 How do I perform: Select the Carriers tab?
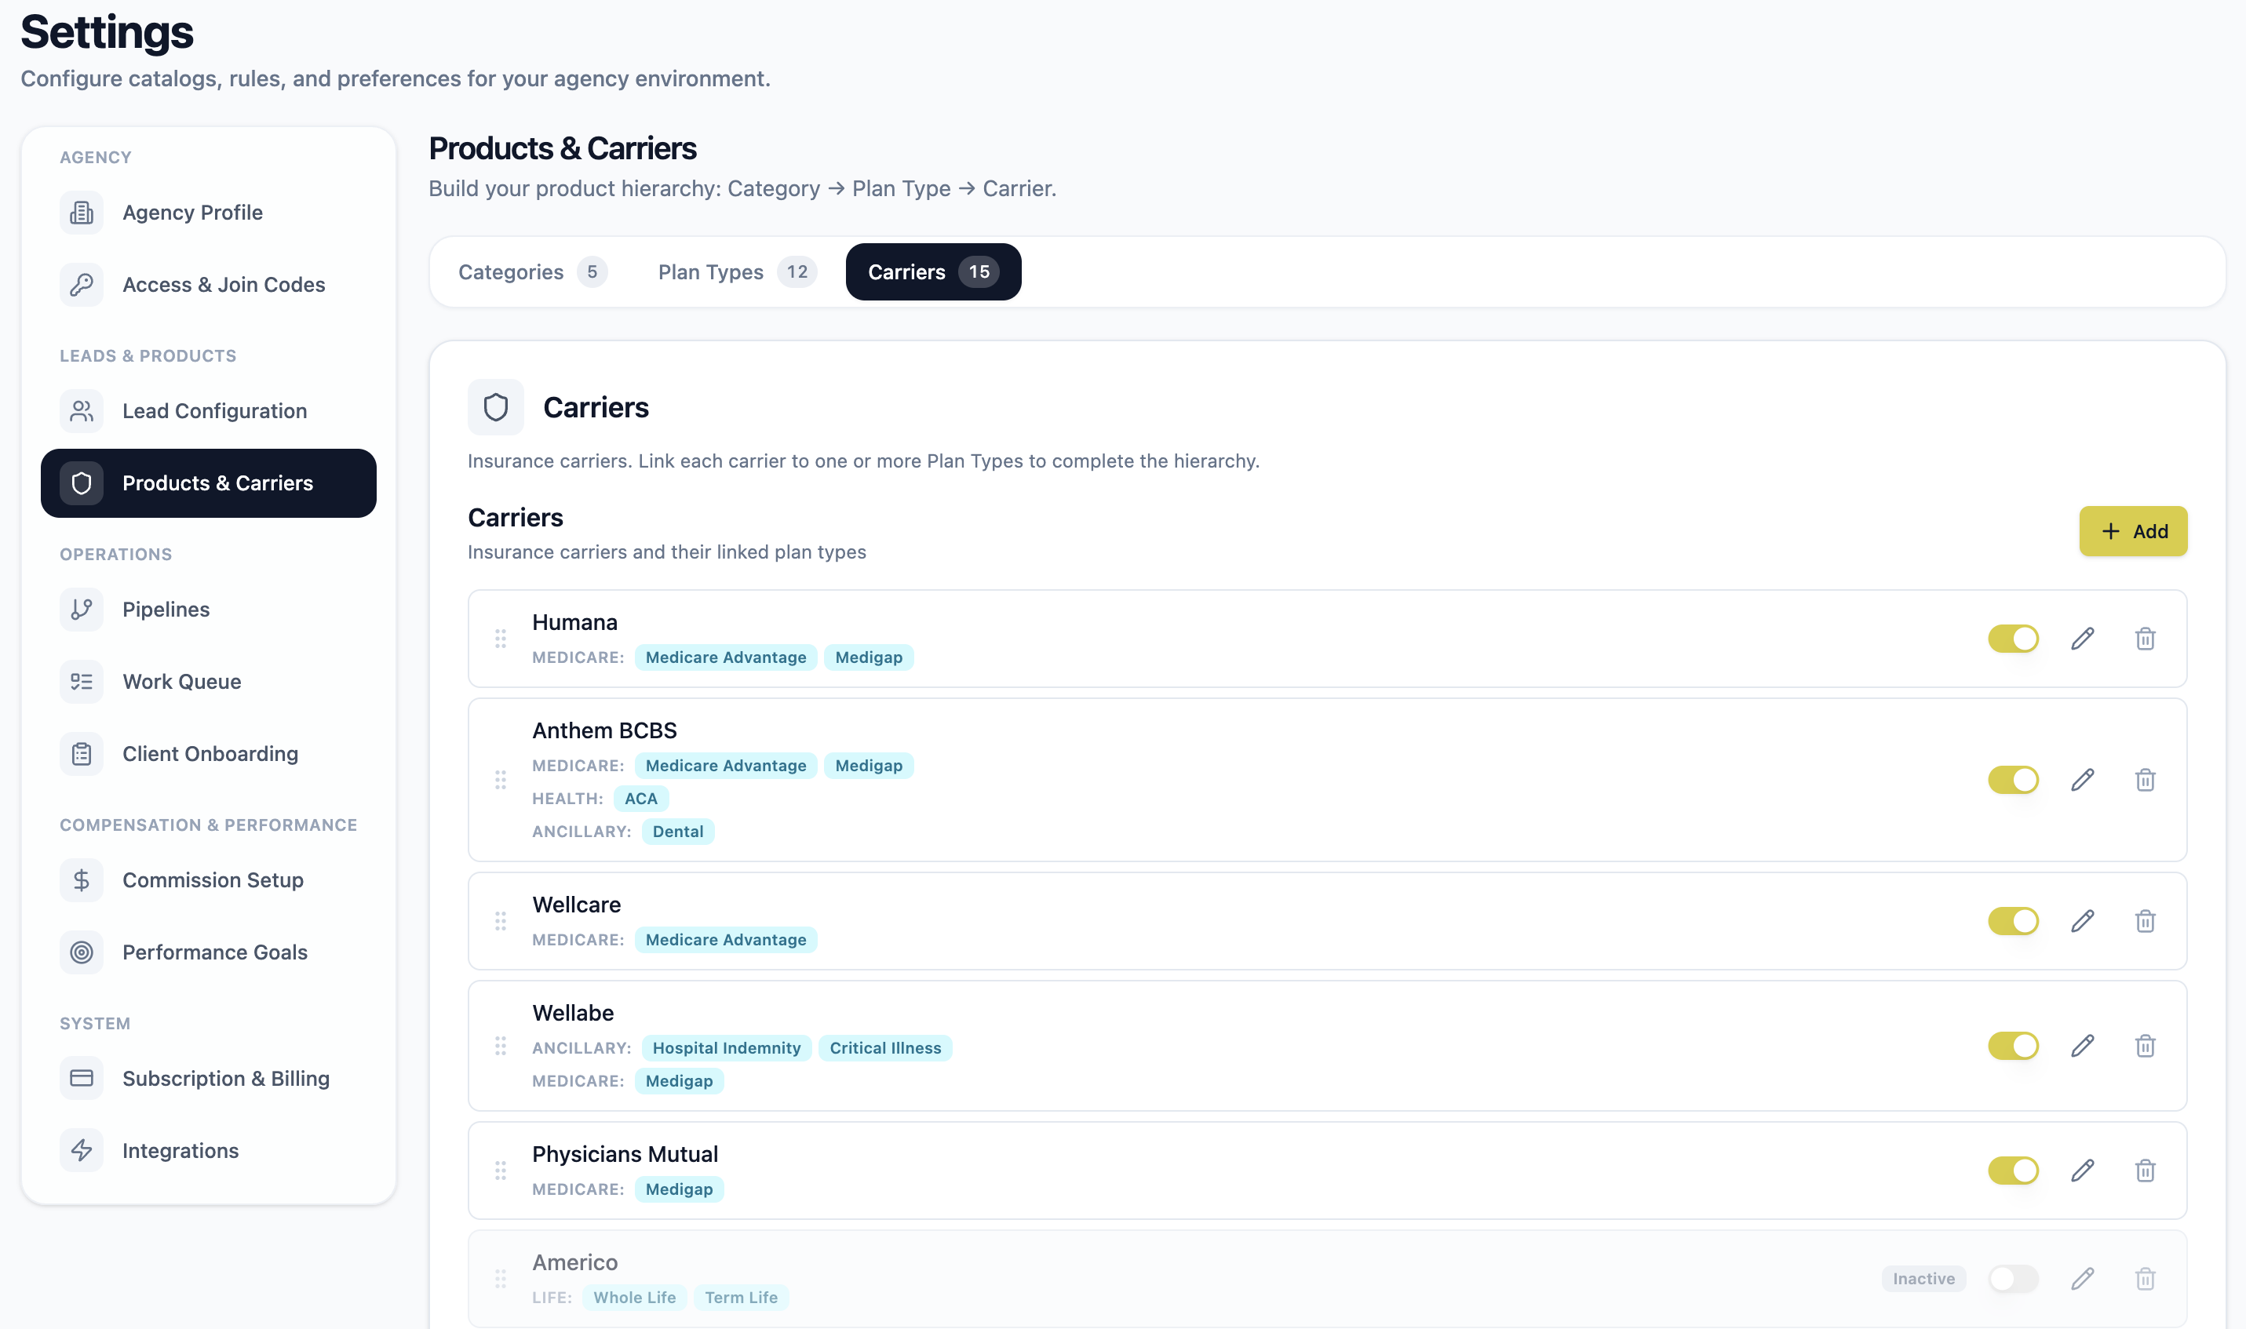(x=933, y=272)
